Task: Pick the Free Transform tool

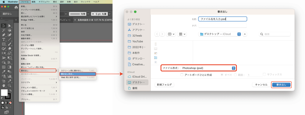Action: (9, 58)
